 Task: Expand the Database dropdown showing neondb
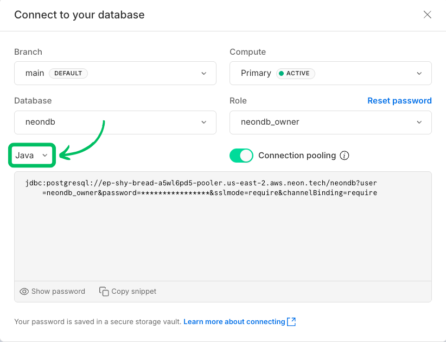115,122
